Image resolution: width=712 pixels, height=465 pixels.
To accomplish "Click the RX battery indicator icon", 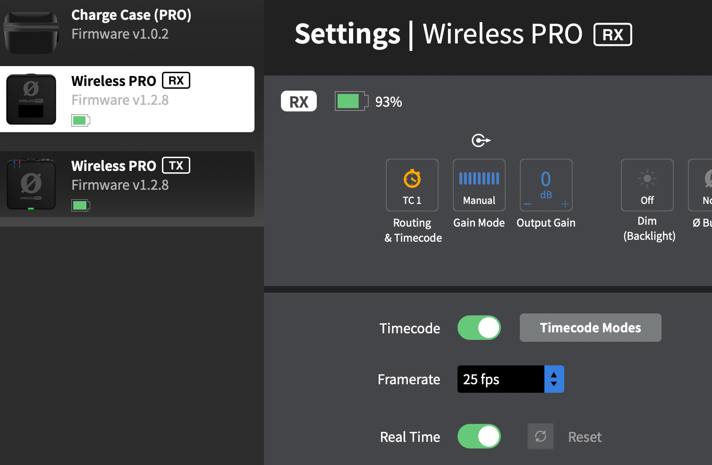I will pos(350,101).
